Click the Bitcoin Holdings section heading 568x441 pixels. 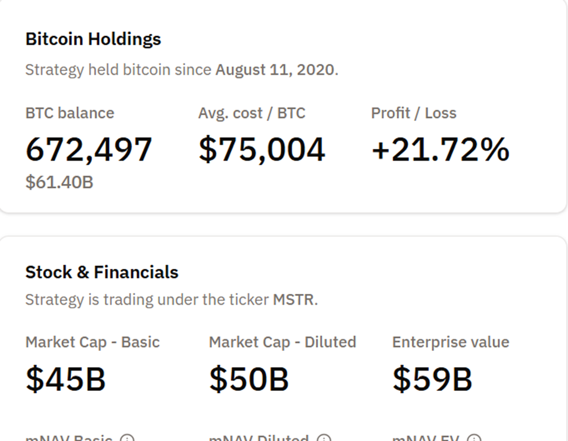click(93, 39)
